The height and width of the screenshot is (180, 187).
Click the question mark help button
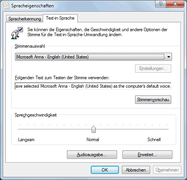160,4
